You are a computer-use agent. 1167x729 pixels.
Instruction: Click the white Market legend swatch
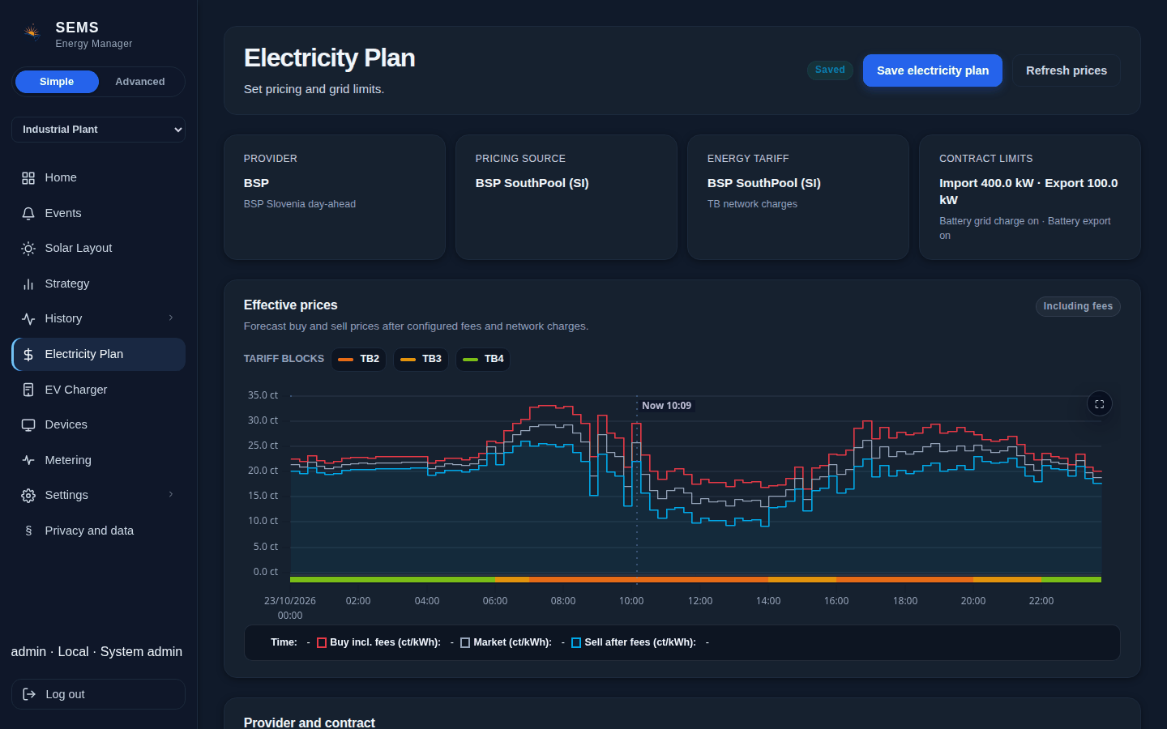[465, 643]
